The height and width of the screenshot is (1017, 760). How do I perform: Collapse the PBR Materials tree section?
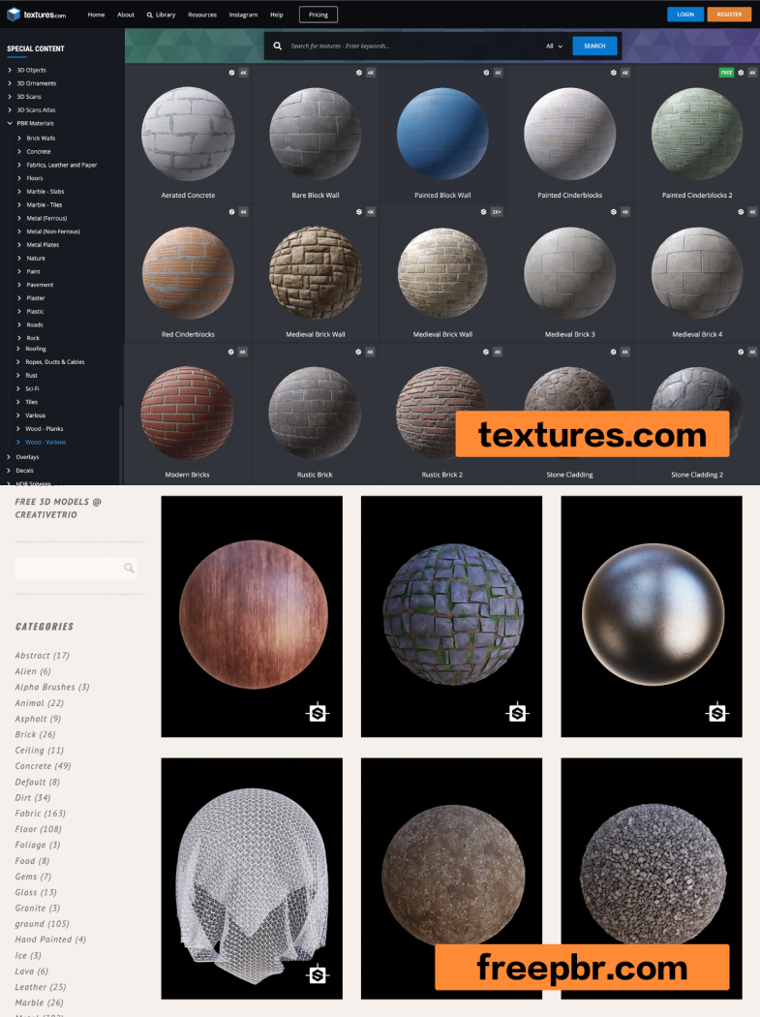click(x=10, y=124)
